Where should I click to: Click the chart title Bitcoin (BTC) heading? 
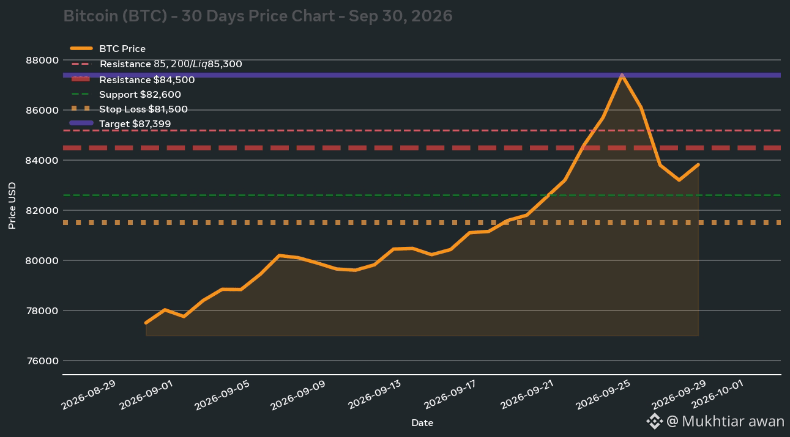258,16
